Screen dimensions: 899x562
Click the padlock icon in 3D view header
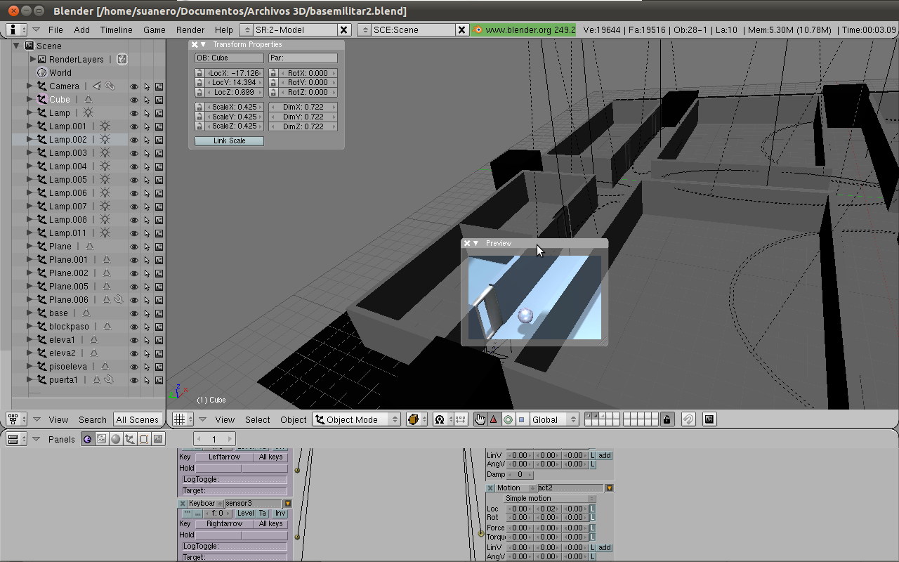(667, 419)
